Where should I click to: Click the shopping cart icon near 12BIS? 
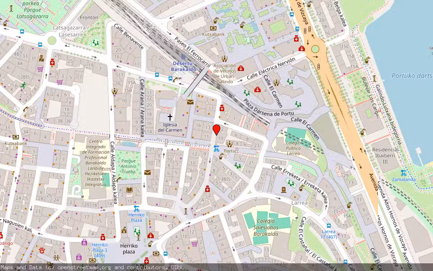click(x=39, y=70)
